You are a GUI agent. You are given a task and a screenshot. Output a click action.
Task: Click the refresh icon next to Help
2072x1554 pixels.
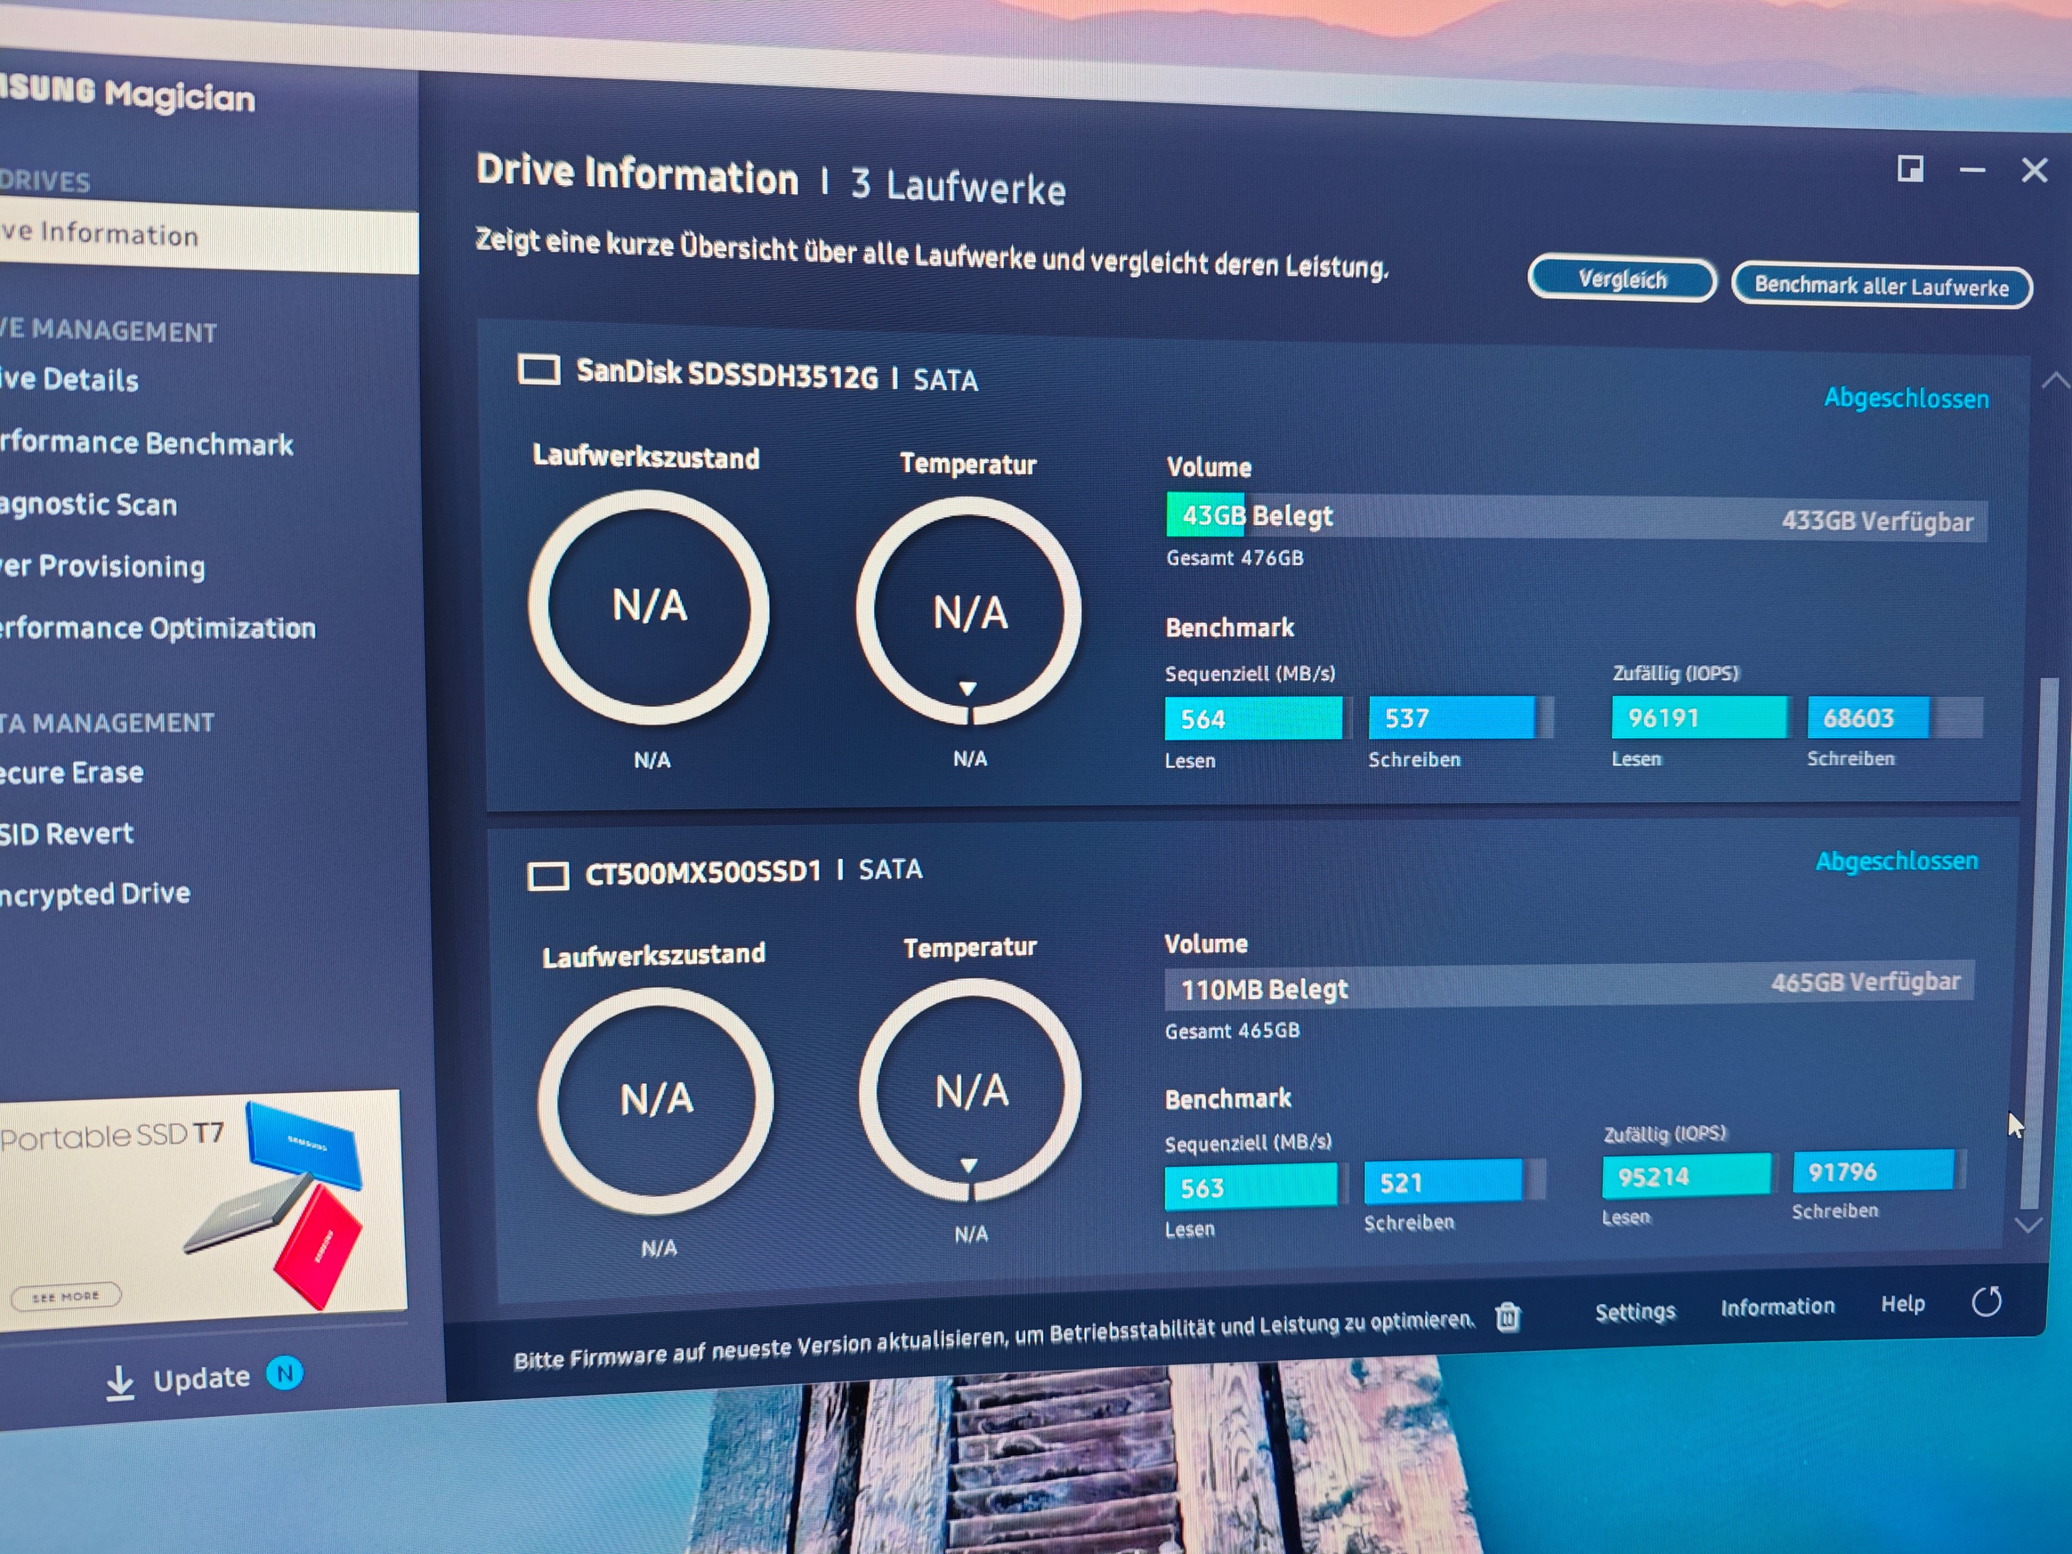click(x=1986, y=1301)
